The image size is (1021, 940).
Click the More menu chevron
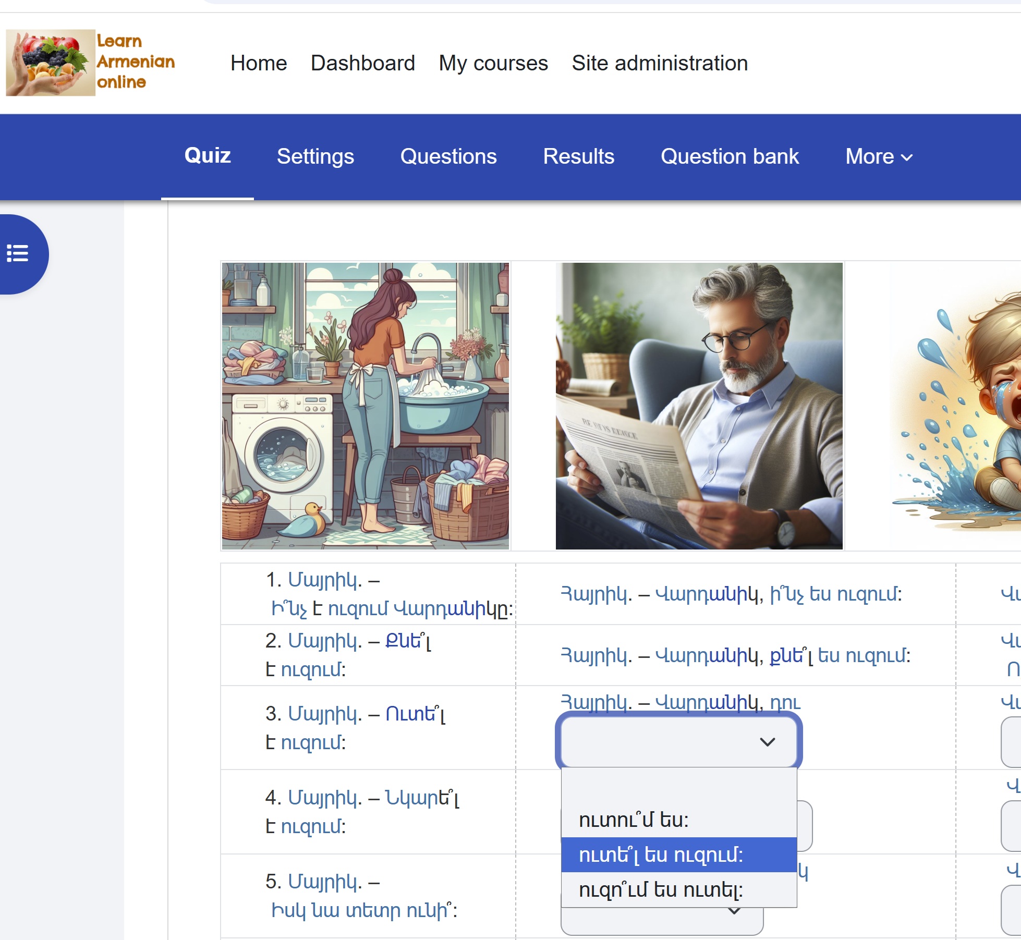[x=907, y=157]
